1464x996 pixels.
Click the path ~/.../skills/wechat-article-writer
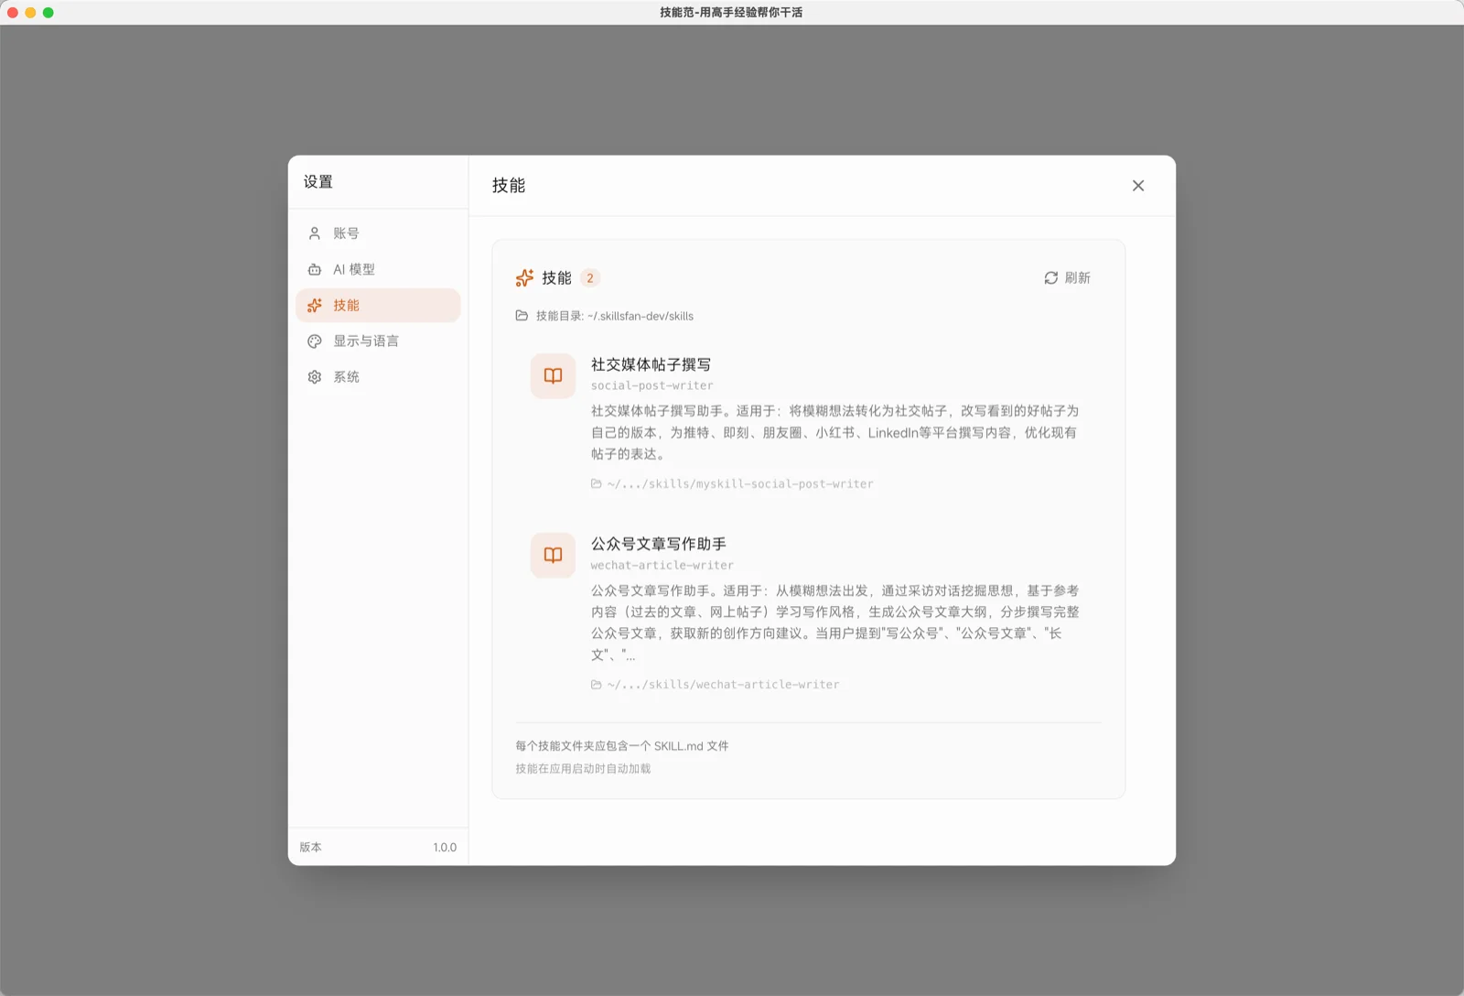[721, 684]
